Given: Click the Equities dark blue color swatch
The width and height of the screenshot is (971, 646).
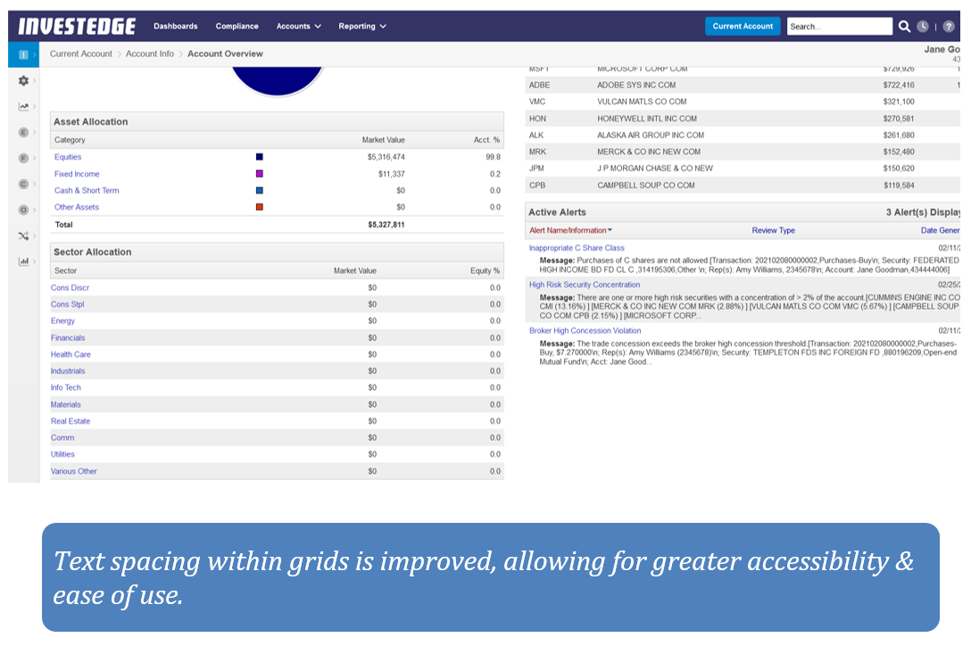Looking at the screenshot, I should (x=260, y=157).
